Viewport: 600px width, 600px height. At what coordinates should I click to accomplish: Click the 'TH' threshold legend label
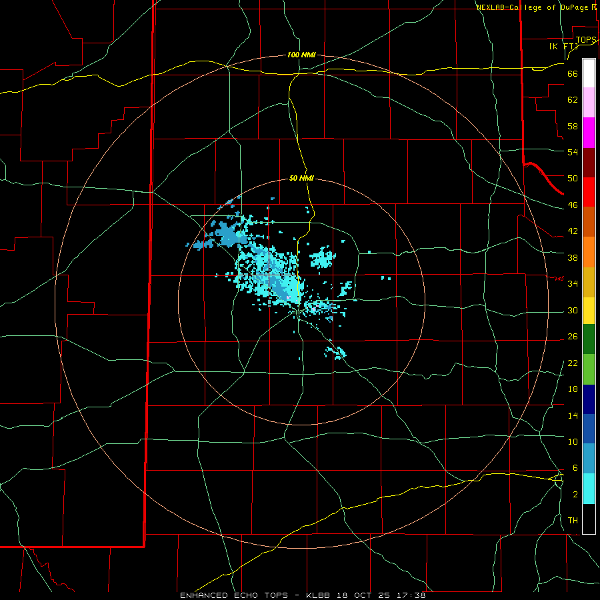coord(573,520)
